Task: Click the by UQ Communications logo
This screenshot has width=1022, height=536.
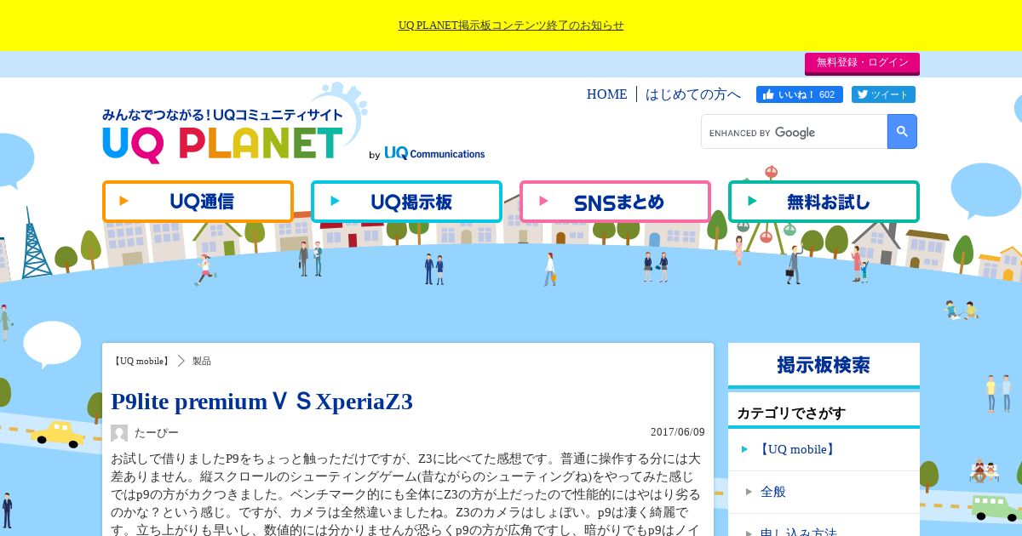Action: click(x=427, y=153)
